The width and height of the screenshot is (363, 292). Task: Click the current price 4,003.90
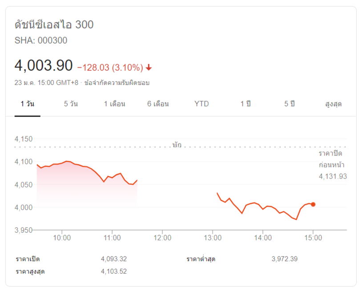(44, 66)
